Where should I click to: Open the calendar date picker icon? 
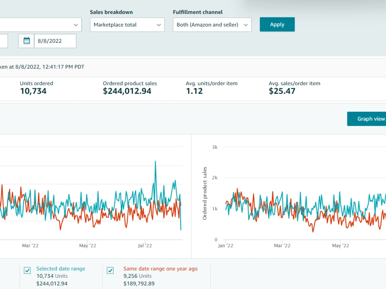click(27, 41)
